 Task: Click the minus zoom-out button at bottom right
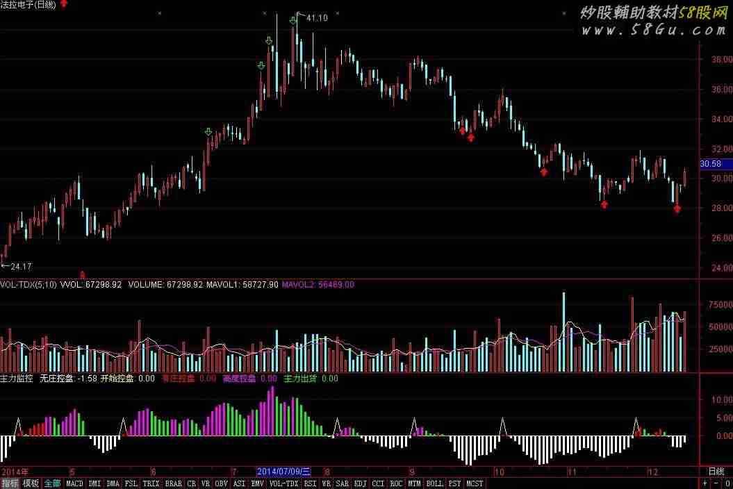[716, 483]
